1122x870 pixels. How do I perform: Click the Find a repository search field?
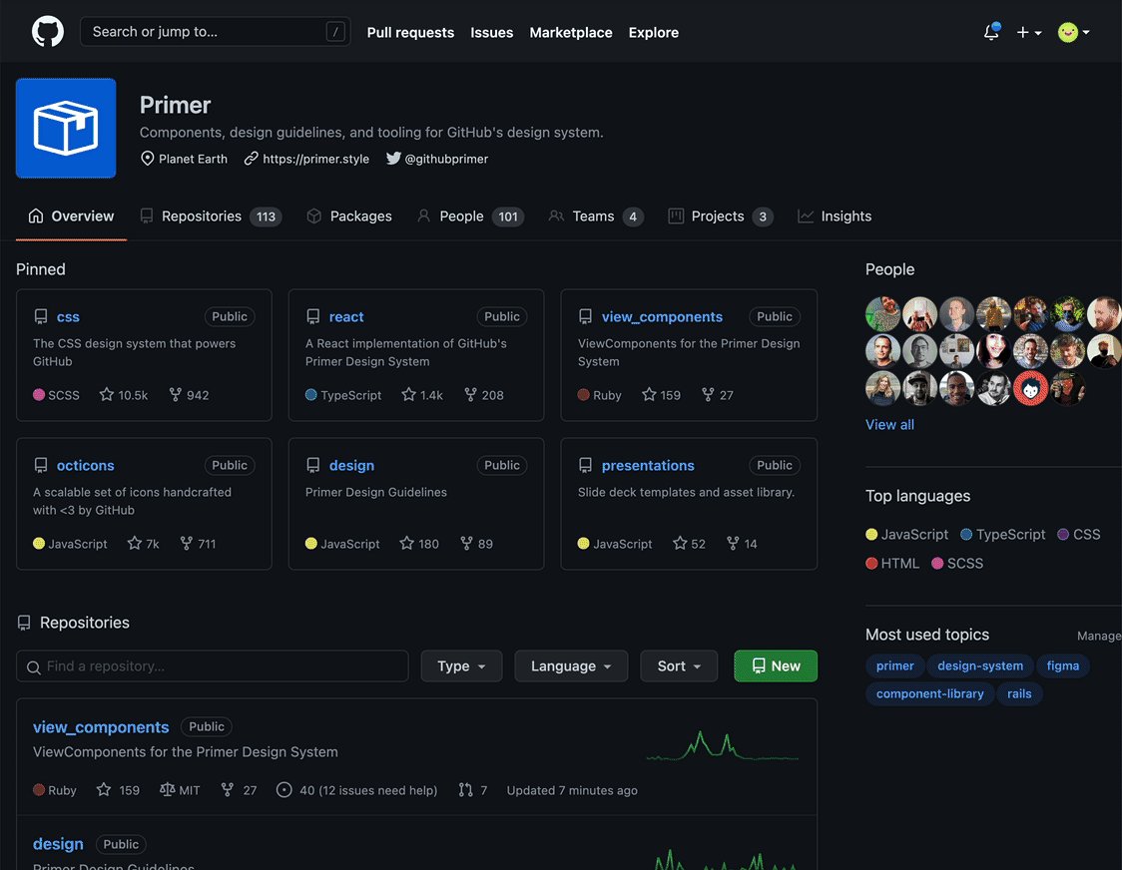pyautogui.click(x=212, y=665)
